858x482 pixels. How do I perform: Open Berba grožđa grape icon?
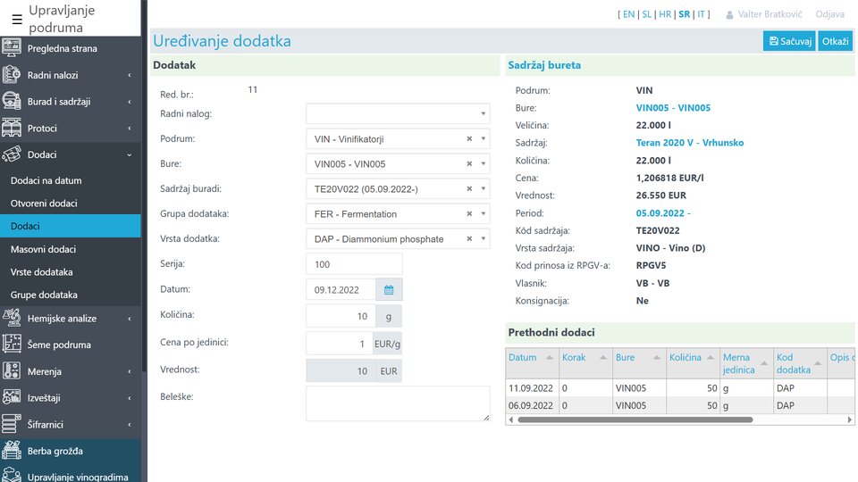coord(12,451)
